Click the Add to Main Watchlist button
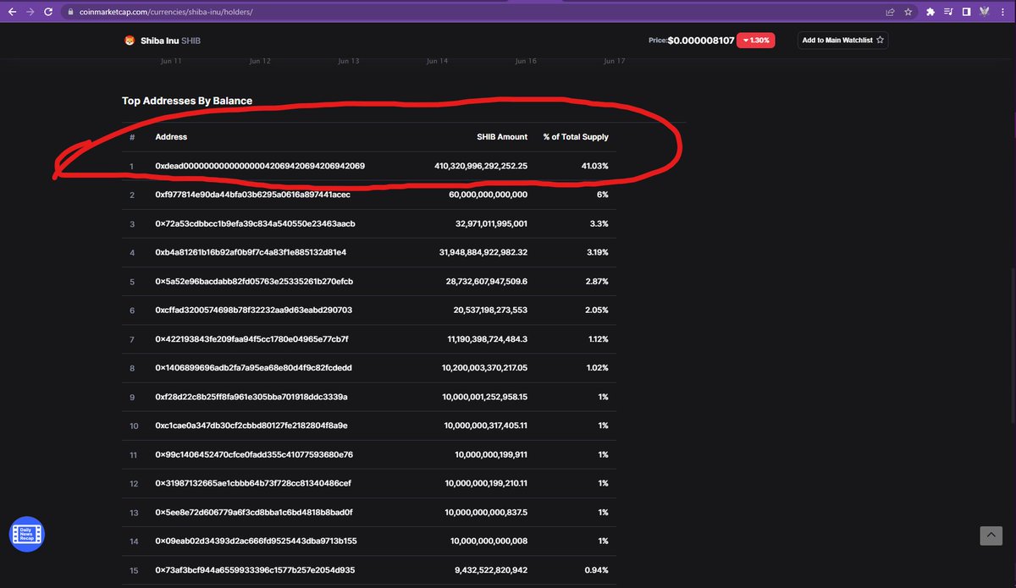This screenshot has height=588, width=1016. pyautogui.click(x=842, y=40)
